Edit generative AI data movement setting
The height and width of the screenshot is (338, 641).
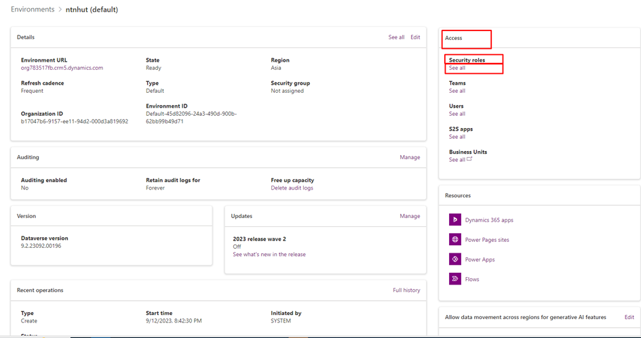pyautogui.click(x=629, y=317)
